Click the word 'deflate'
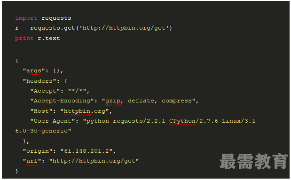 (x=141, y=101)
